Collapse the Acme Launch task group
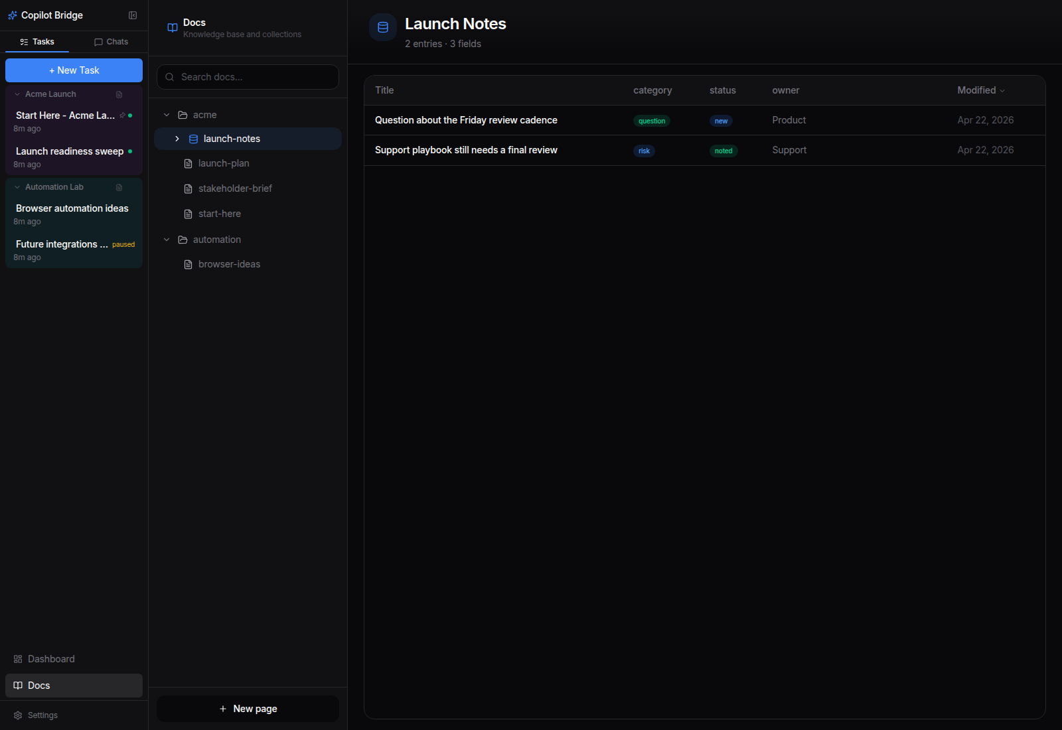1062x730 pixels. [17, 94]
